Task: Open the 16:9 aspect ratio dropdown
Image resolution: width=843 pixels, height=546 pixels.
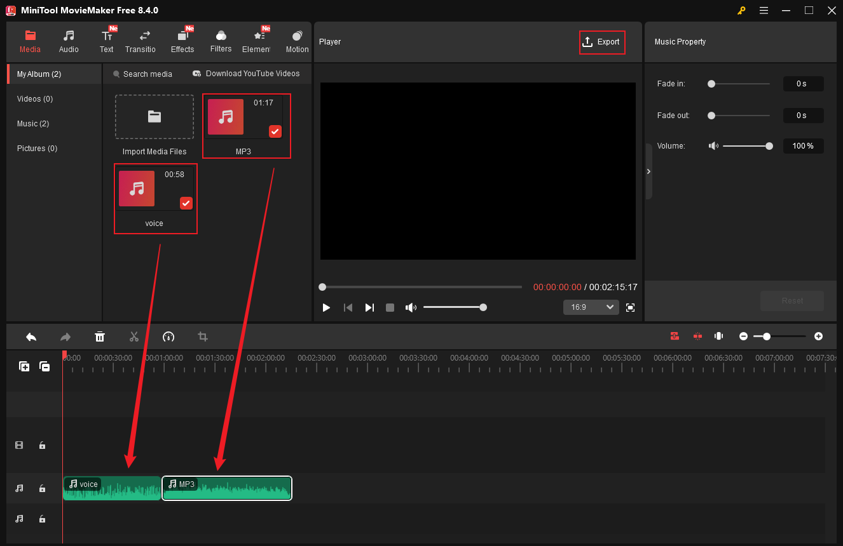Action: (x=591, y=307)
